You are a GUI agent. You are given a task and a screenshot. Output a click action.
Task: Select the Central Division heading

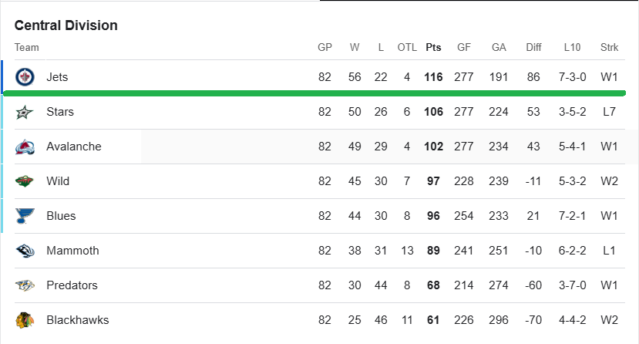[66, 25]
